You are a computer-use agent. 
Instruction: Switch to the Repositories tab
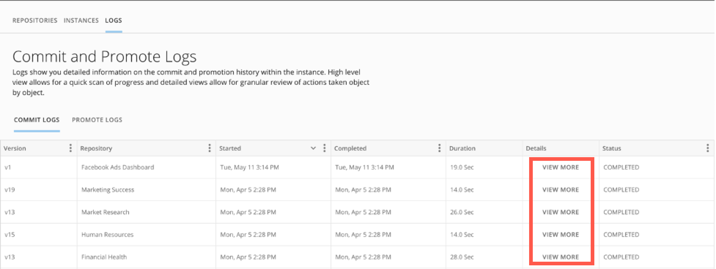35,20
